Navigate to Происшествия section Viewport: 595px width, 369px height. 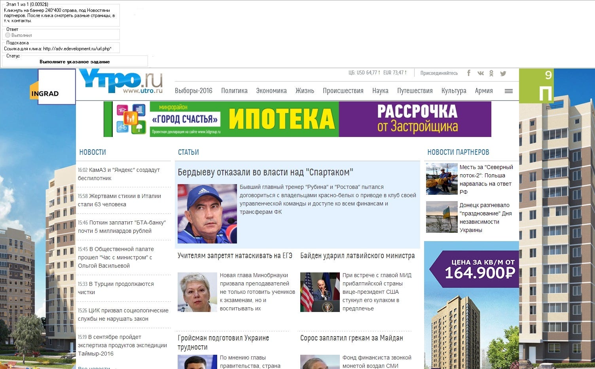point(343,91)
